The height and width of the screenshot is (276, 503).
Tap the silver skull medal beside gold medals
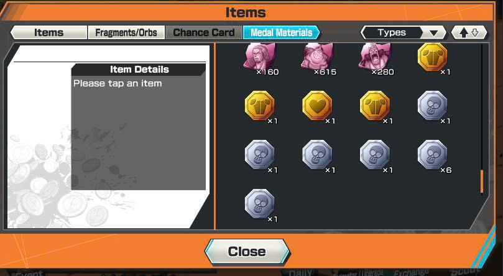(x=432, y=106)
